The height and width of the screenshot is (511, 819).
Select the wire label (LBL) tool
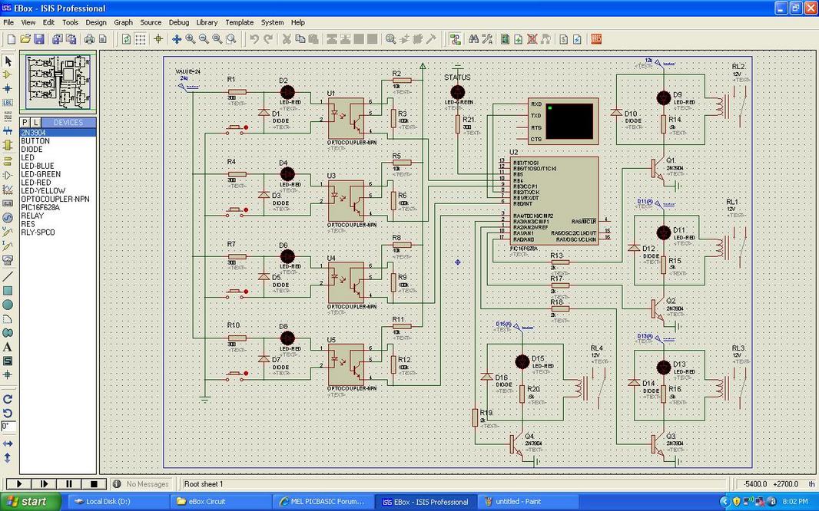click(x=8, y=102)
